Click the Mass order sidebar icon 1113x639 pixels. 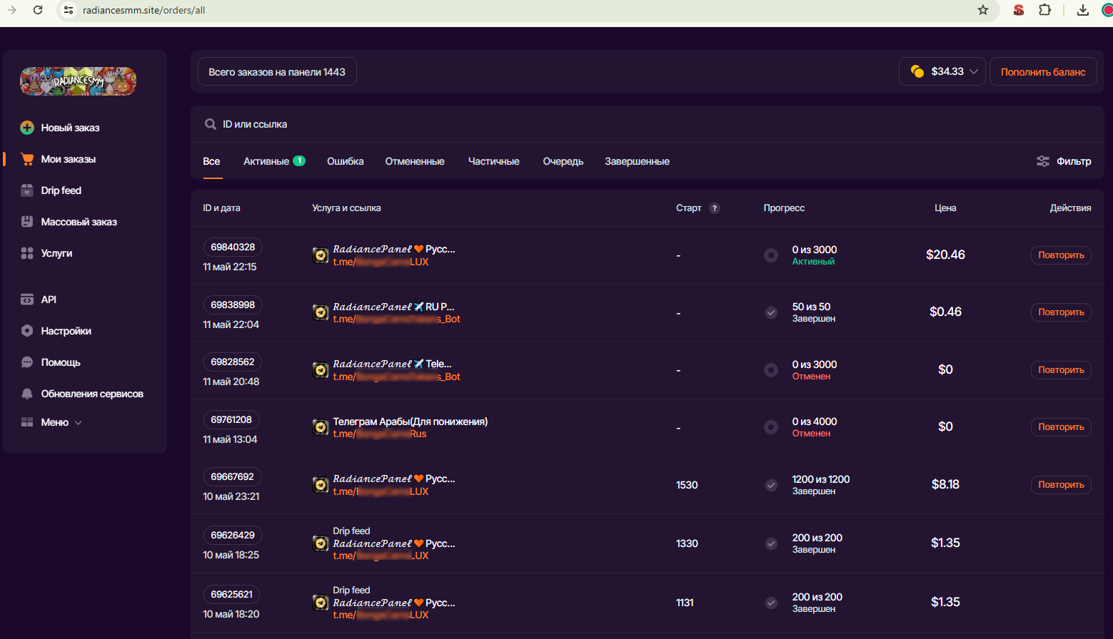27,222
